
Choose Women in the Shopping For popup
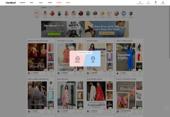pos(77,59)
